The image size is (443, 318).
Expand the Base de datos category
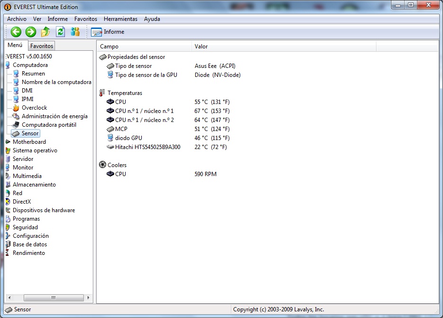click(30, 244)
